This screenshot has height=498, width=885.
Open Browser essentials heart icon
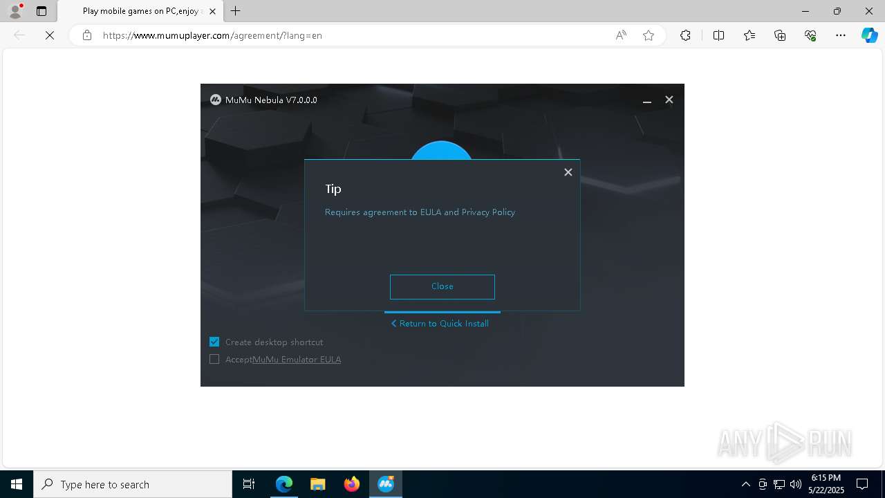pos(810,35)
